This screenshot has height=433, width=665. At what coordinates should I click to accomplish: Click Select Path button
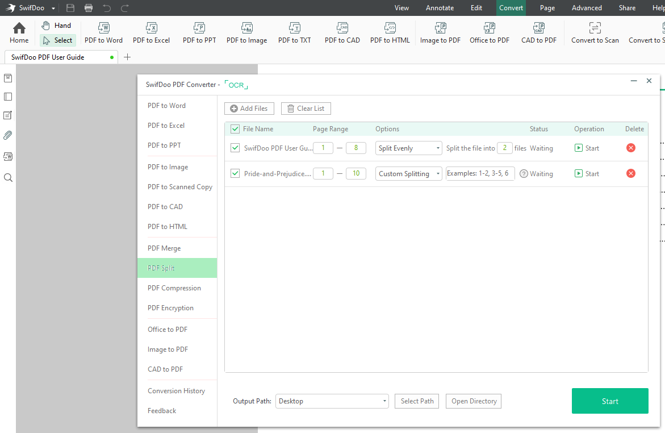tap(417, 401)
